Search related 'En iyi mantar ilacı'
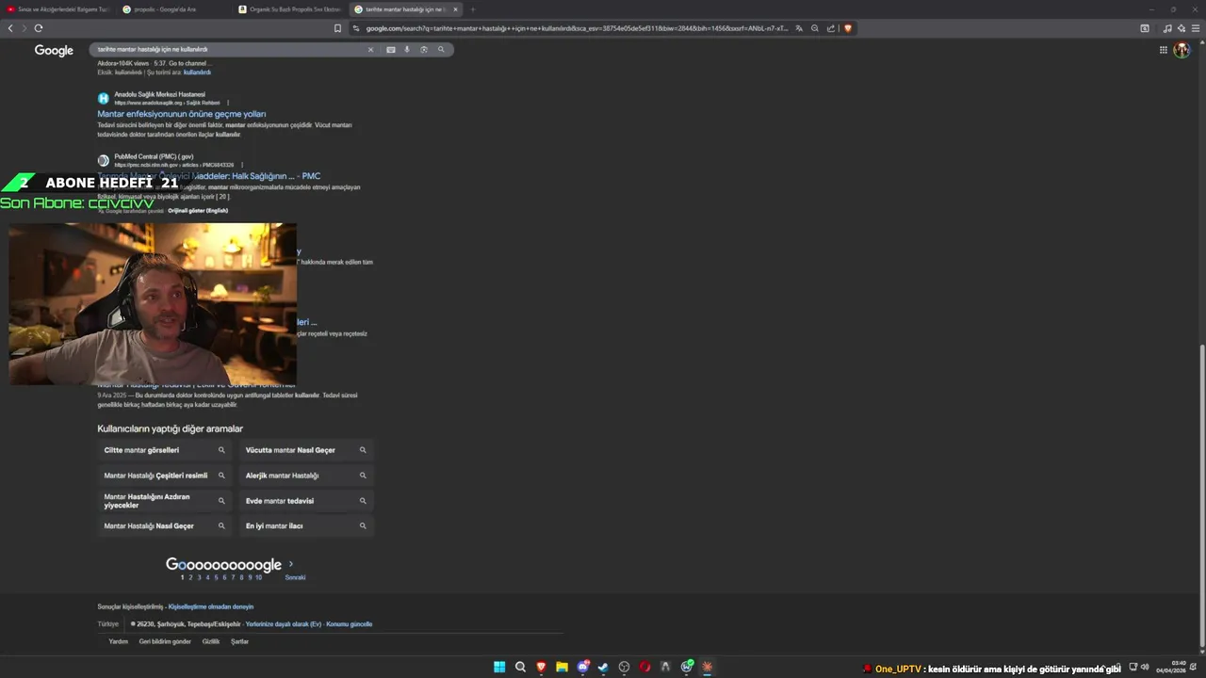Viewport: 1206px width, 678px height. [x=306, y=525]
